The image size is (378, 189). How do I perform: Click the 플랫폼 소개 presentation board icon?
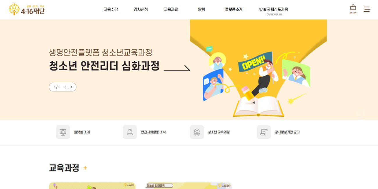click(63, 132)
